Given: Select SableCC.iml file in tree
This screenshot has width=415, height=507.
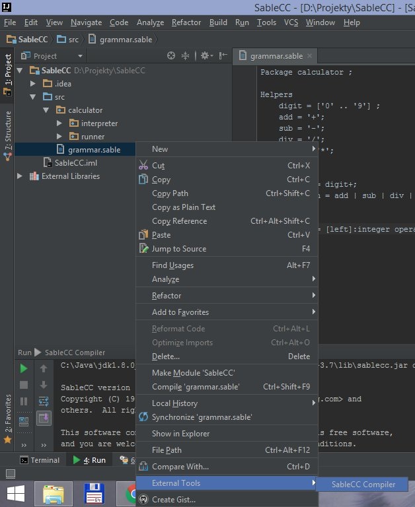Looking at the screenshot, I should 71,162.
